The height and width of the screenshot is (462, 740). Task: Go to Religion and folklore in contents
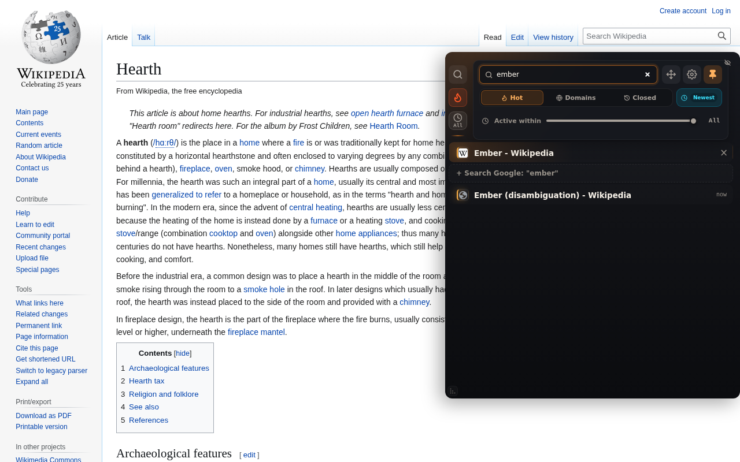[164, 394]
